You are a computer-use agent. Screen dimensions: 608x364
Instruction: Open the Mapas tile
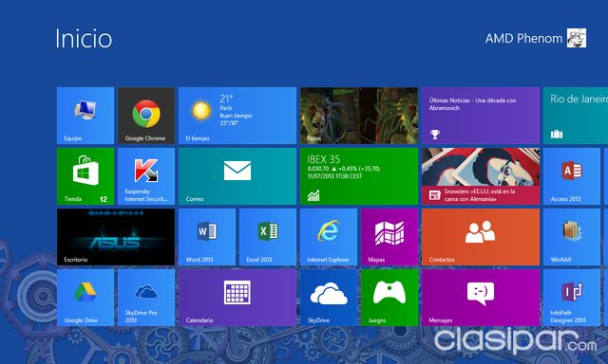(389, 237)
